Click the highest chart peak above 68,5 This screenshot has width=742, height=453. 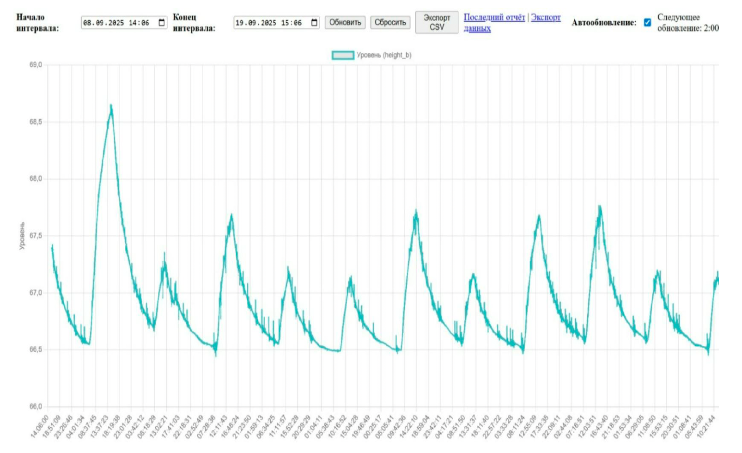point(111,106)
